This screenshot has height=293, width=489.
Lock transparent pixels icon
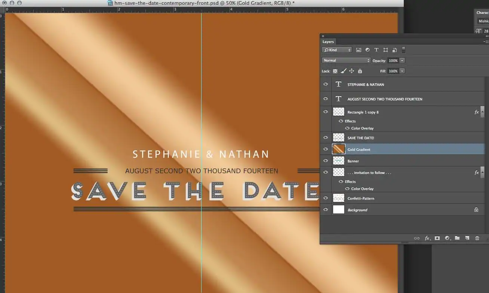(335, 71)
